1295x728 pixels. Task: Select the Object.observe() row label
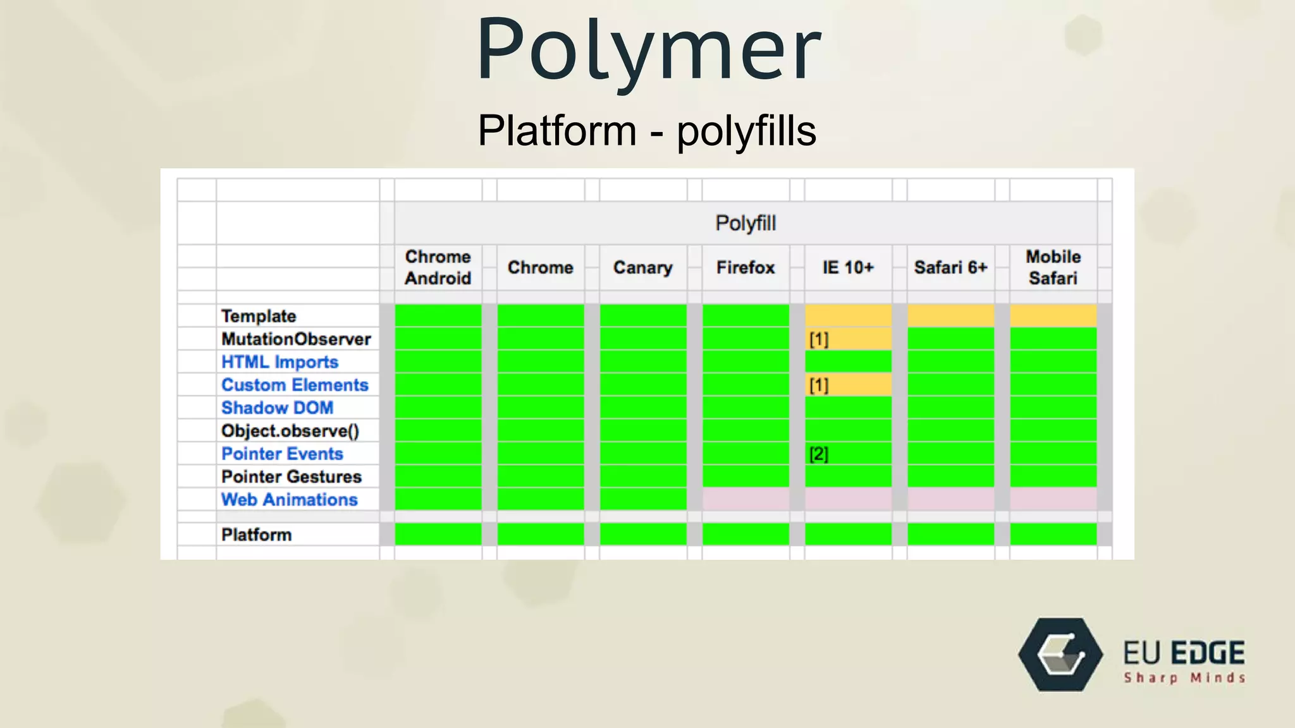(x=290, y=431)
